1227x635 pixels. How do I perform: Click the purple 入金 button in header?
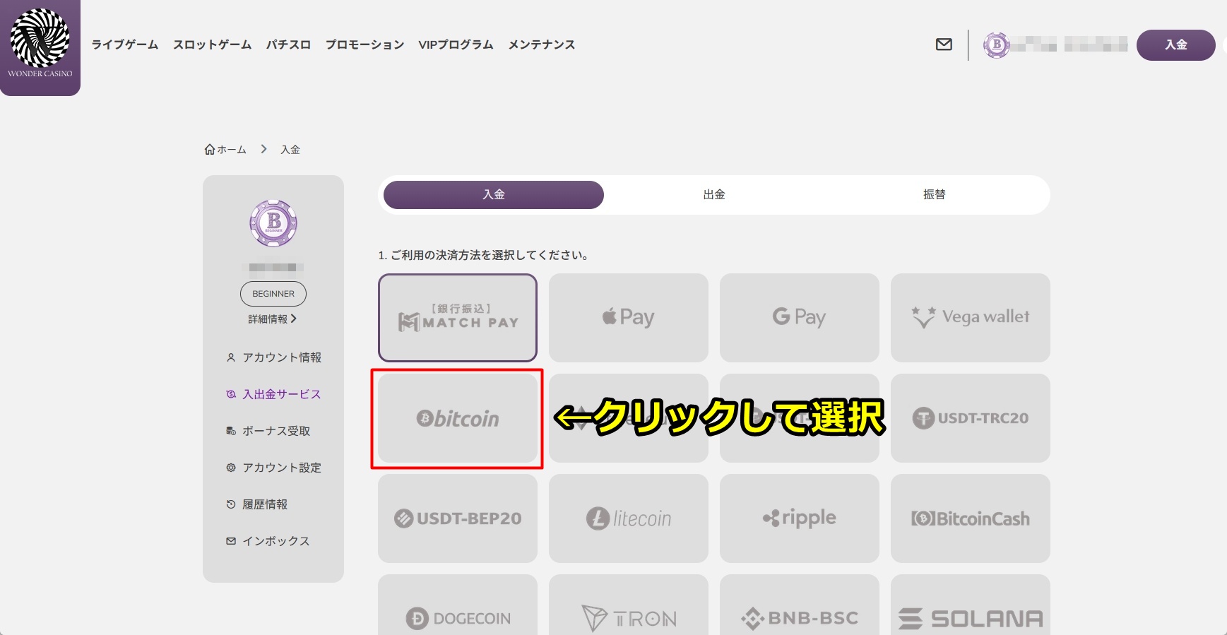coord(1176,45)
